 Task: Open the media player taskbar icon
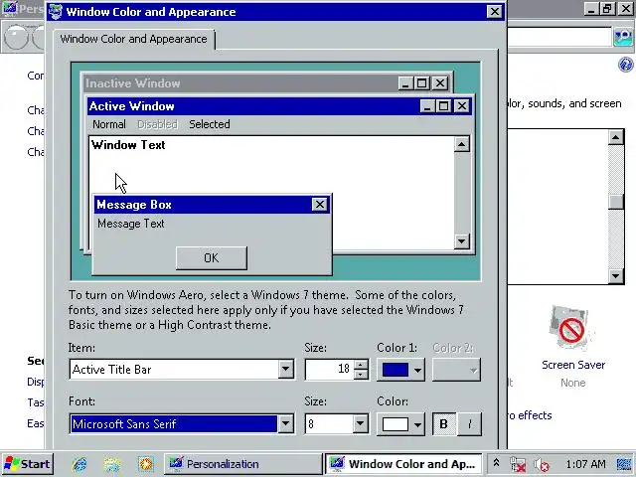click(146, 464)
